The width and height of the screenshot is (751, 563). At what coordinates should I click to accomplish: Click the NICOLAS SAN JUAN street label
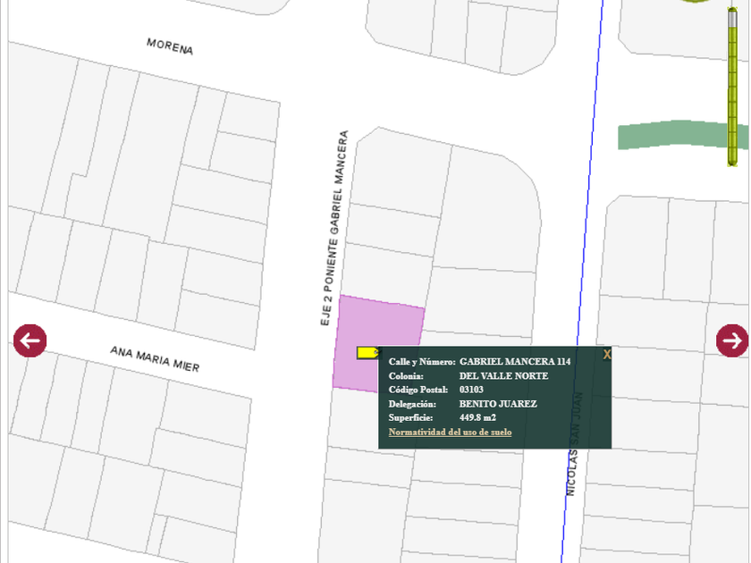(573, 444)
